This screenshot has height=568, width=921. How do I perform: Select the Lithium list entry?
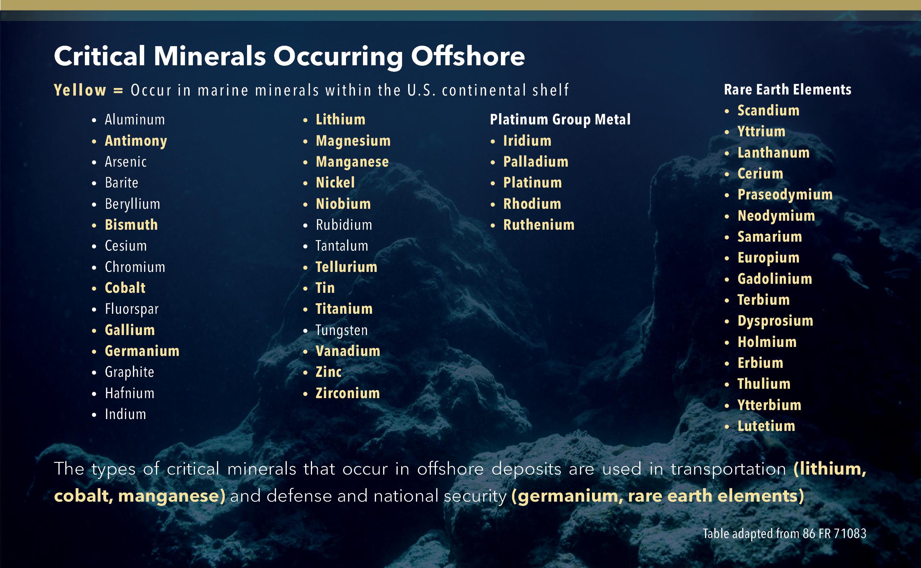(x=340, y=119)
